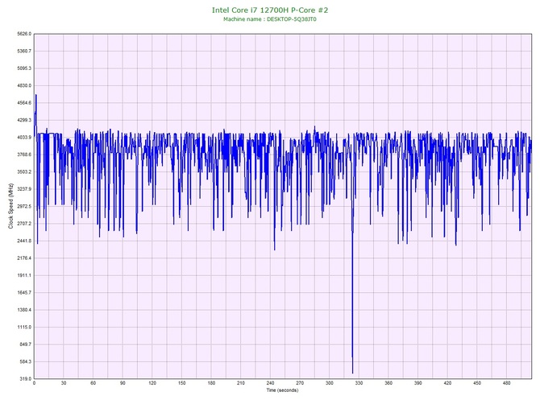Screen dimensions: 540x404
Task: Click the 30 seconds x-axis tick label
Action: [64, 383]
